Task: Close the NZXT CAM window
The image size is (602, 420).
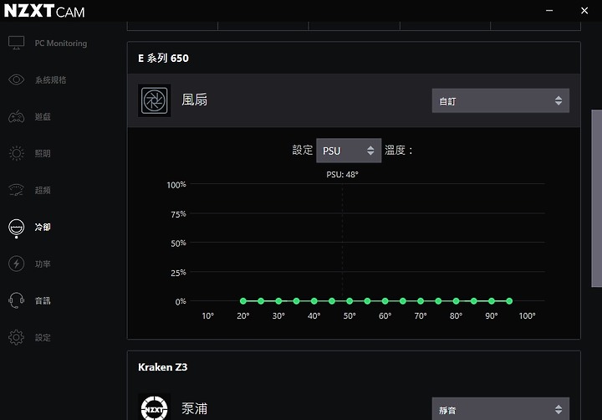Action: (584, 11)
